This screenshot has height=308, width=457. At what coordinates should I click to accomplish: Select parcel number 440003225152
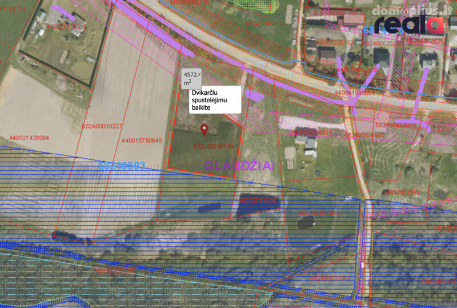point(334,43)
